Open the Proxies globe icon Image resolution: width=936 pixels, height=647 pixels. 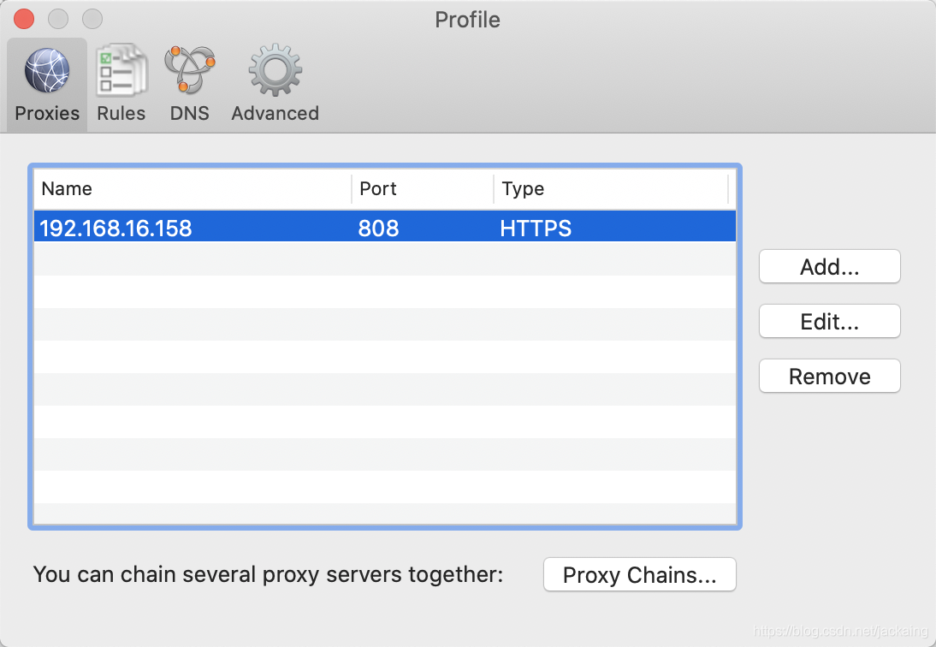(x=46, y=70)
